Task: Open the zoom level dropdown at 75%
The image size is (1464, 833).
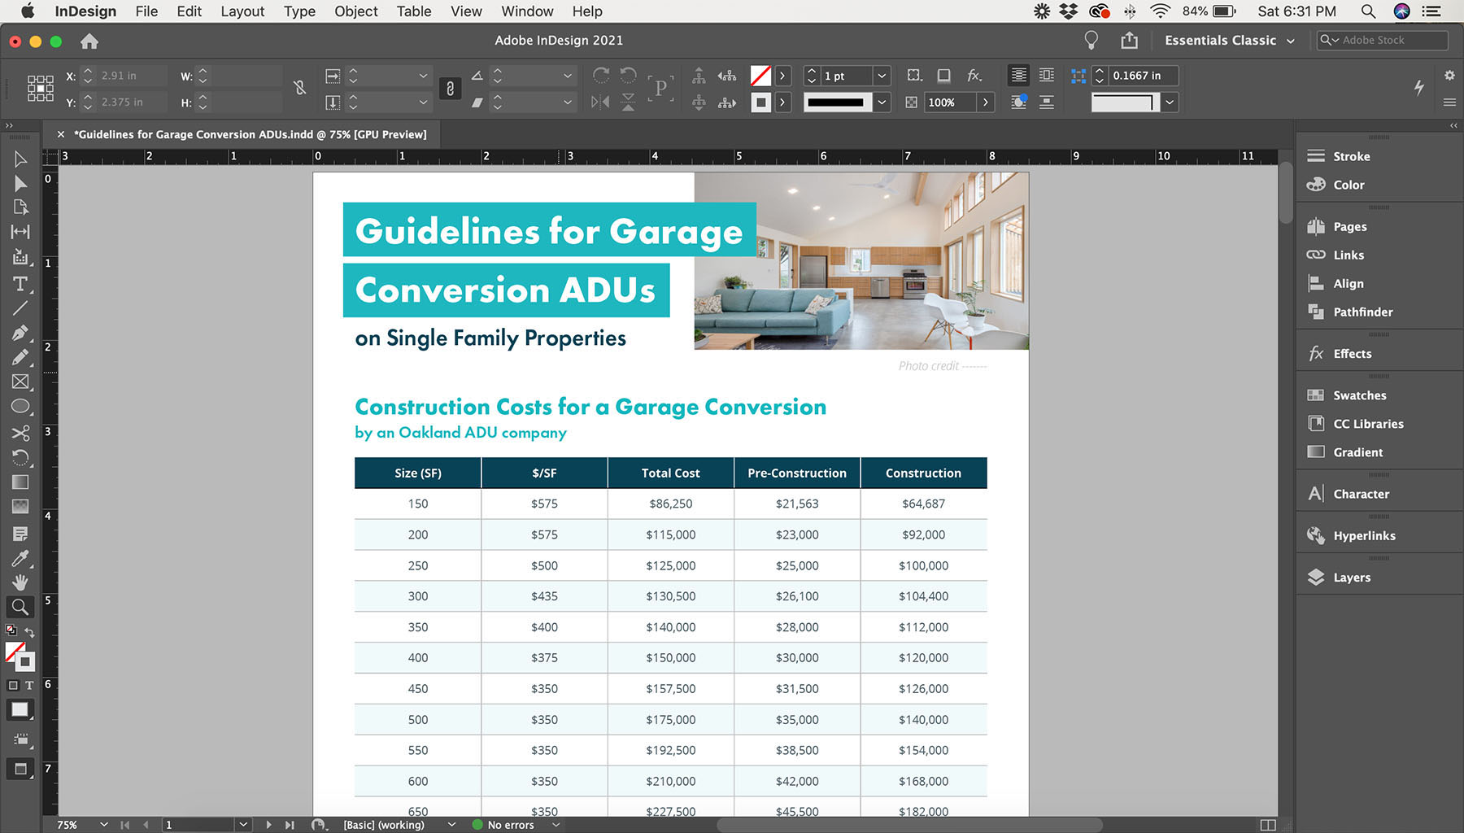Action: tap(104, 825)
